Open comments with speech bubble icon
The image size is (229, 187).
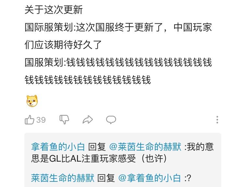(111, 120)
